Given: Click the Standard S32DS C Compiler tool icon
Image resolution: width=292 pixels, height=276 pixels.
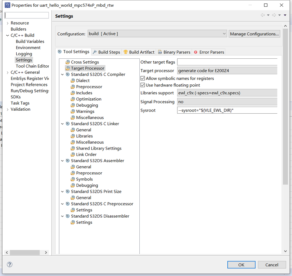Looking at the screenshot, I should (x=68, y=74).
